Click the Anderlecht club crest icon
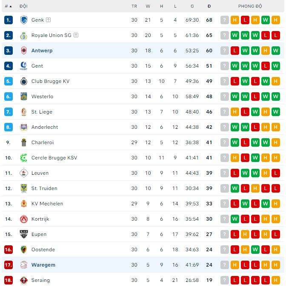The height and width of the screenshot is (287, 286). point(24,127)
